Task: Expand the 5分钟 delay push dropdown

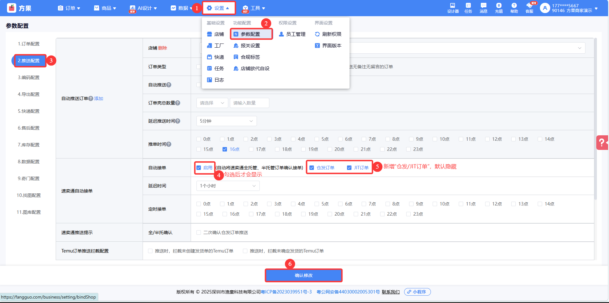Action: tap(226, 121)
